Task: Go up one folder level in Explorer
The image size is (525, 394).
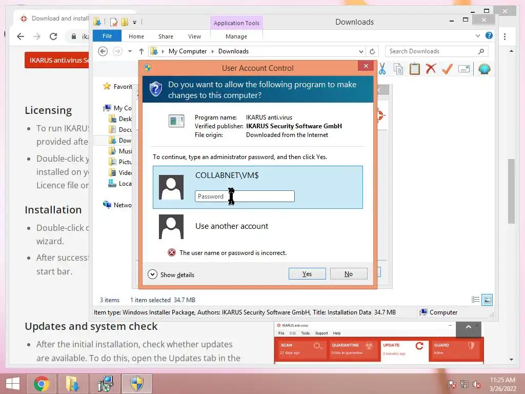Action: coord(142,51)
